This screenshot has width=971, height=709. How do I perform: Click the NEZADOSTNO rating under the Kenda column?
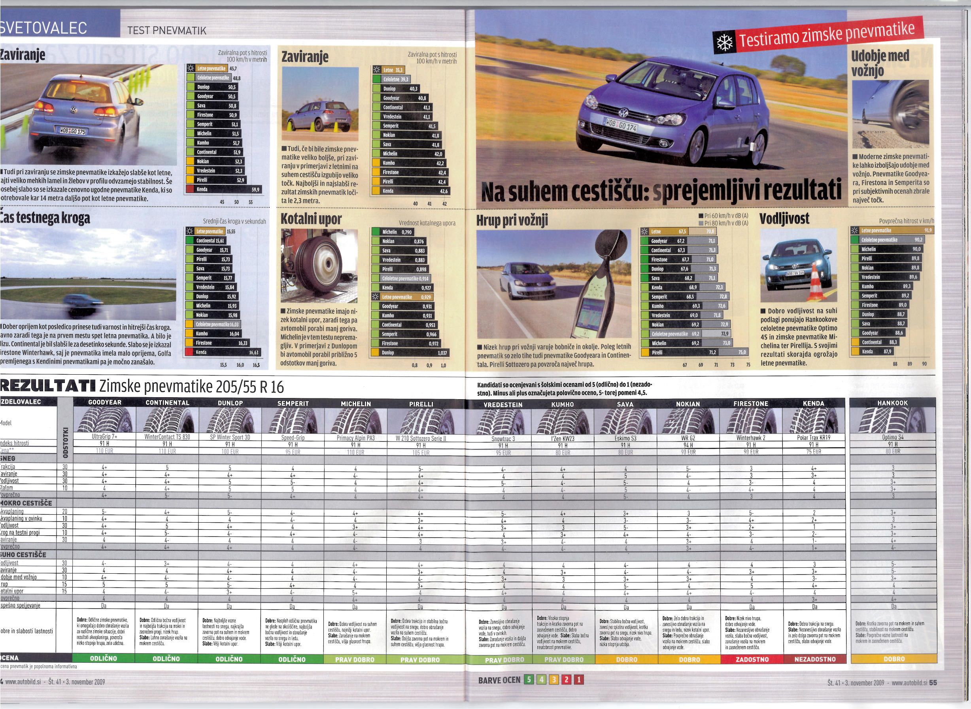[x=815, y=659]
